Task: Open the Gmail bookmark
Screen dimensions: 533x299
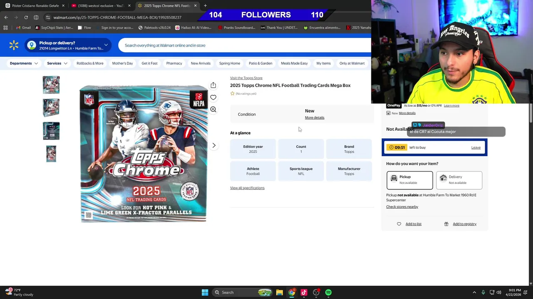Action: click(23, 28)
